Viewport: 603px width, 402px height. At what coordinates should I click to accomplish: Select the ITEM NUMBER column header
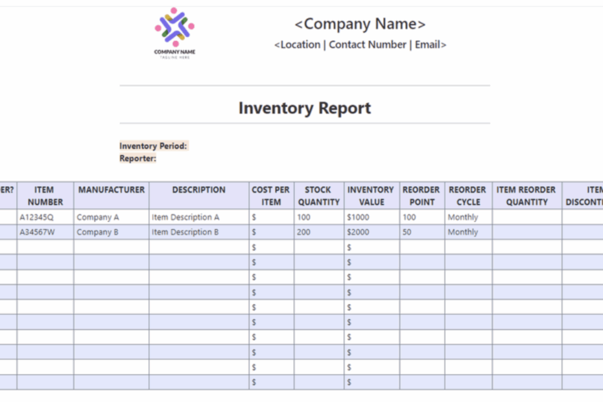click(43, 196)
